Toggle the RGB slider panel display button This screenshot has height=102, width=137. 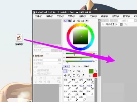(70, 21)
